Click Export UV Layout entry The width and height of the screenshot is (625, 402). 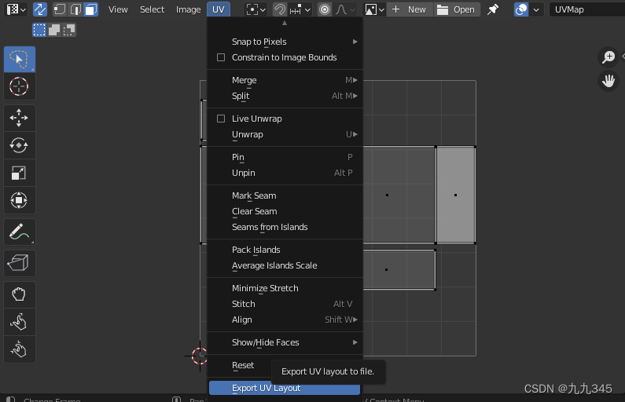[285, 388]
